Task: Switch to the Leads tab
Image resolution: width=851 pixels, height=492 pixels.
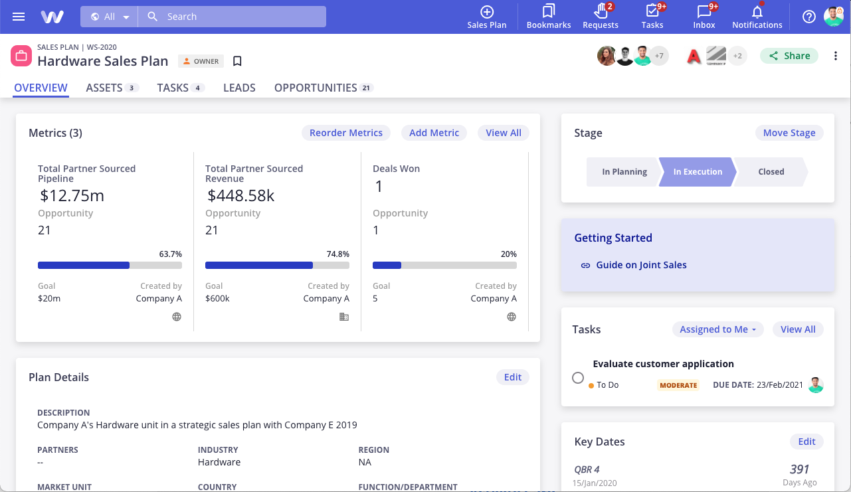Action: click(x=239, y=88)
